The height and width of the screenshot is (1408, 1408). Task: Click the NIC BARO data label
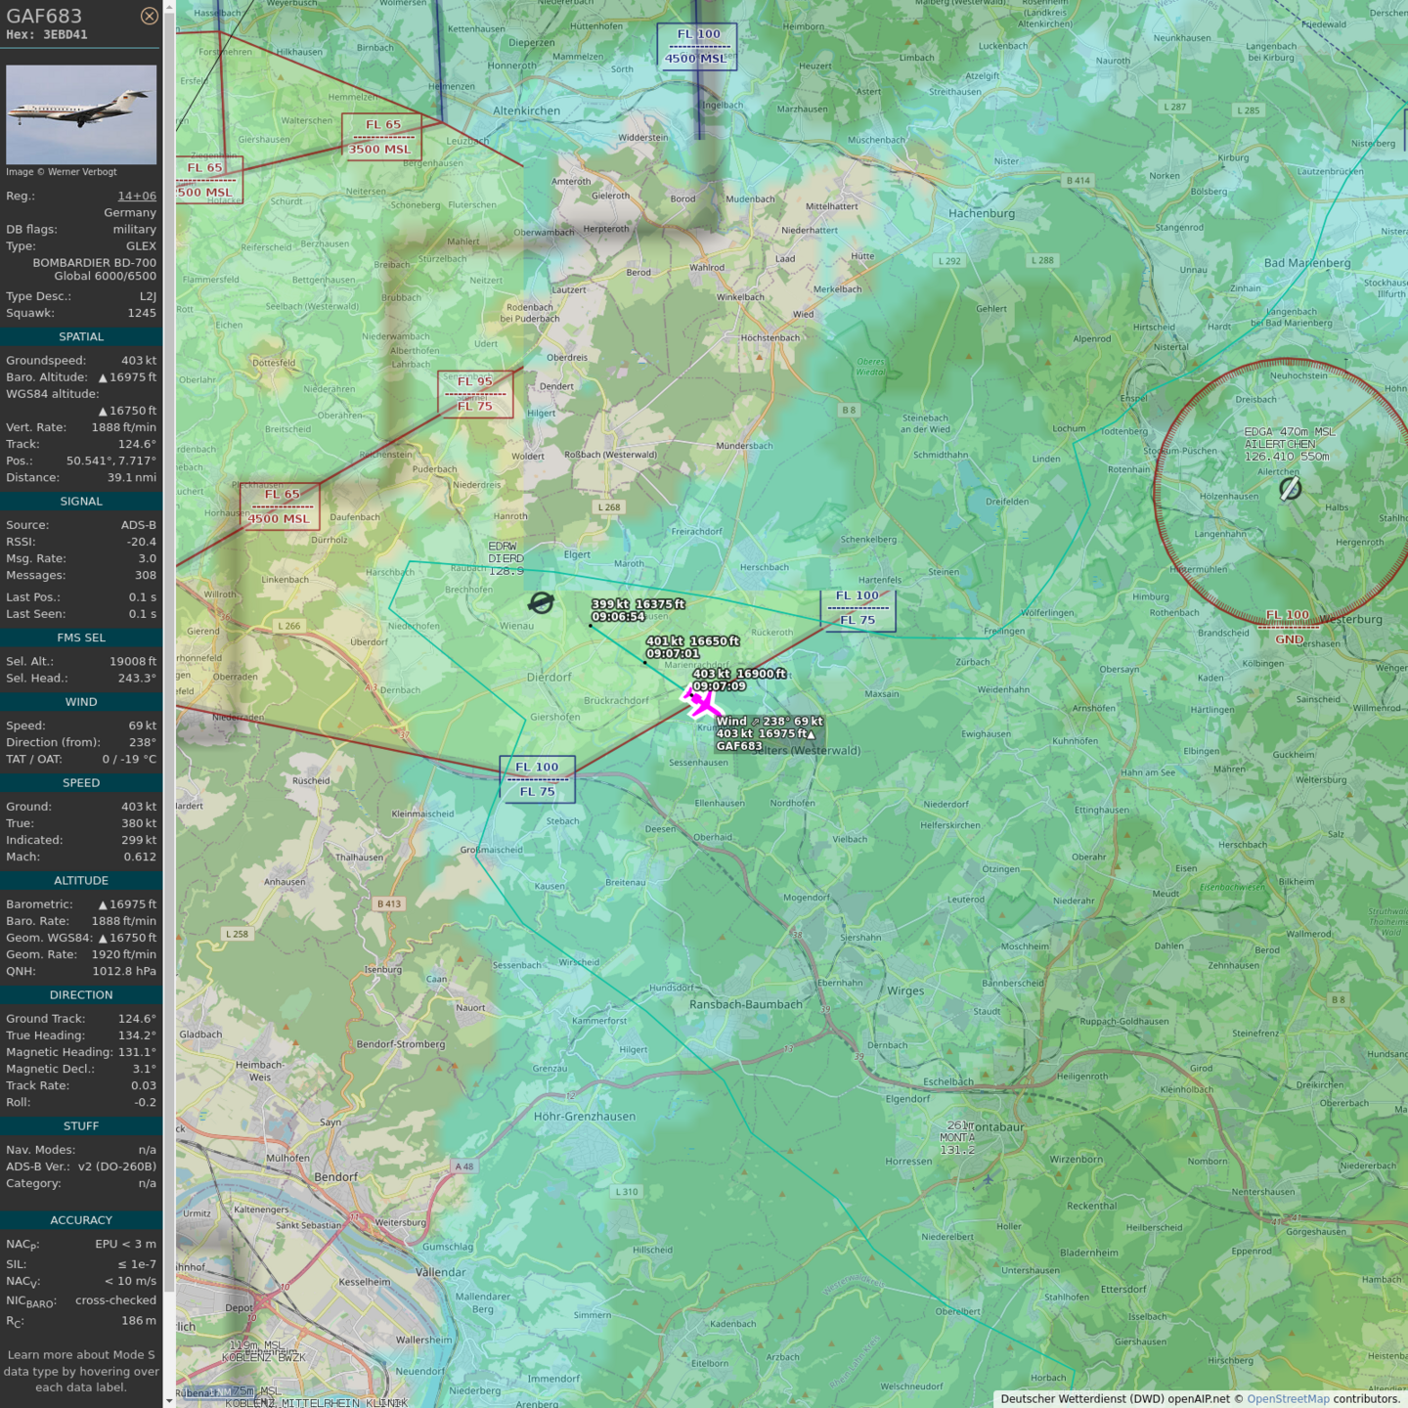(x=31, y=1301)
